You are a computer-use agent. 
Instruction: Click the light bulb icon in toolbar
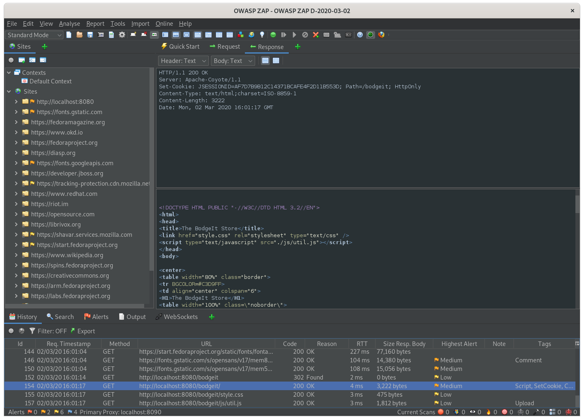[x=262, y=35]
